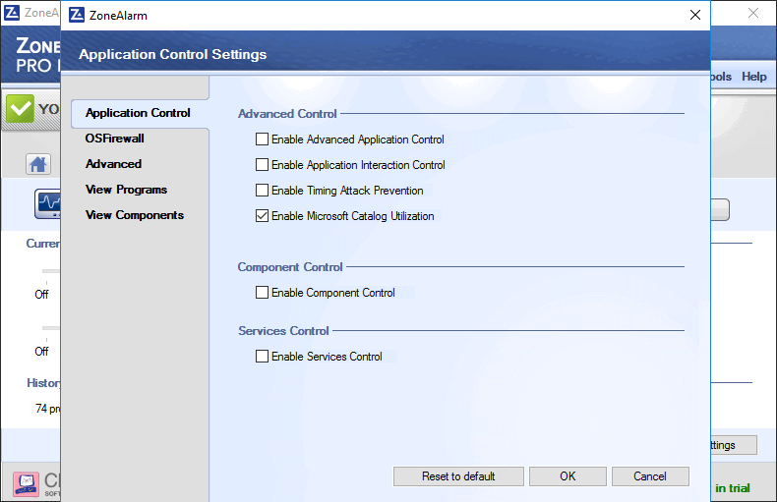Image resolution: width=777 pixels, height=502 pixels.
Task: Open the Help menu in main window
Action: point(754,77)
